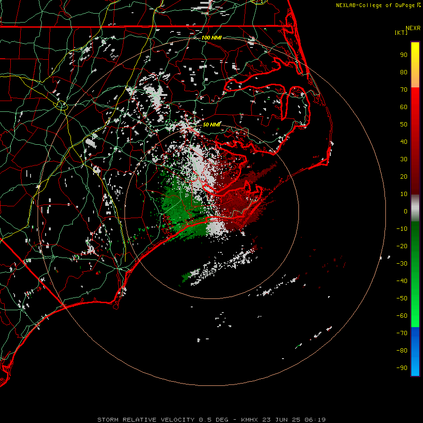Click the -70 scale label
Viewport: 423px width, 423px height.
click(x=402, y=333)
